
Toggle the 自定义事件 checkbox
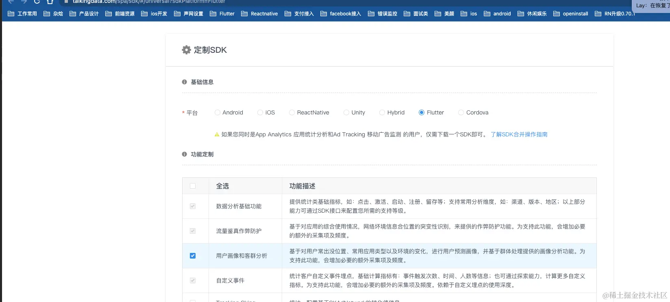(x=193, y=280)
